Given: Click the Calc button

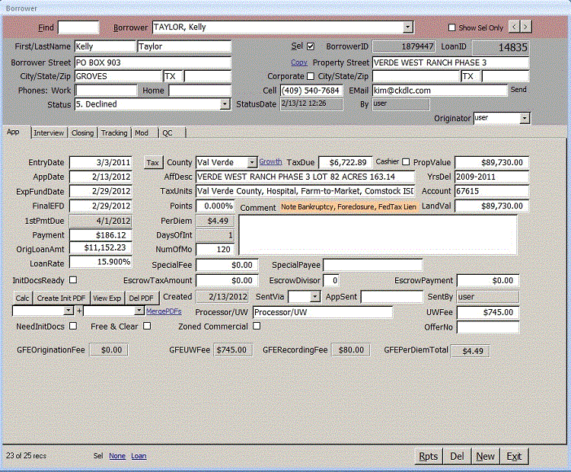Looking at the screenshot, I should [x=23, y=298].
